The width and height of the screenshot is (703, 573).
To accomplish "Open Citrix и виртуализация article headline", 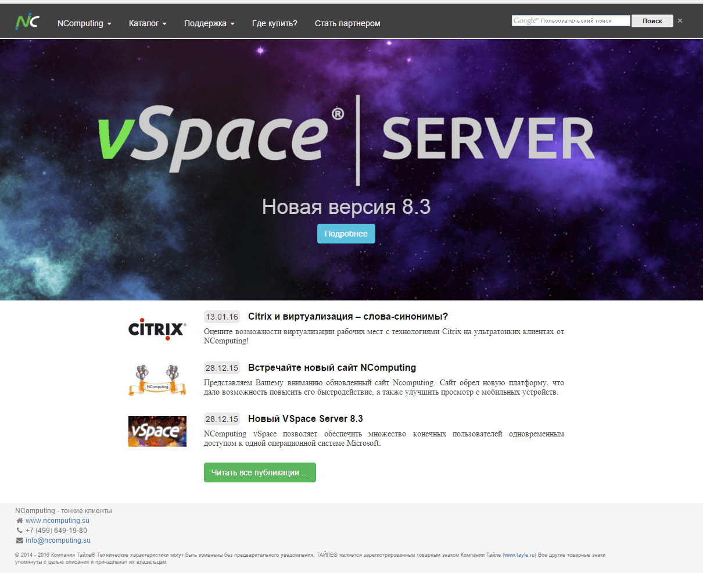I will tap(348, 317).
